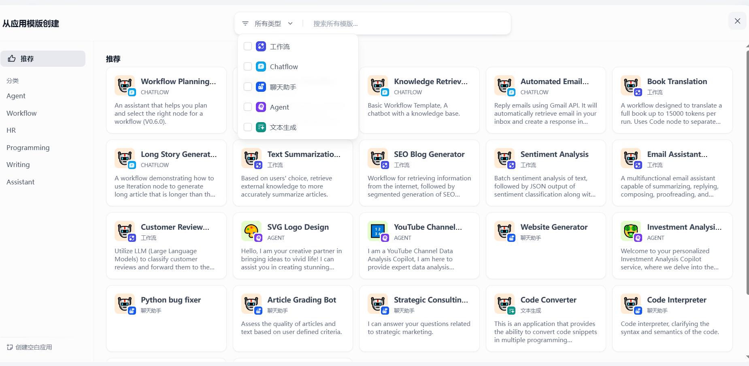Screen dimensions: 749x366
Task: Click scrollbar down arrow at bottom right
Action: point(747,357)
